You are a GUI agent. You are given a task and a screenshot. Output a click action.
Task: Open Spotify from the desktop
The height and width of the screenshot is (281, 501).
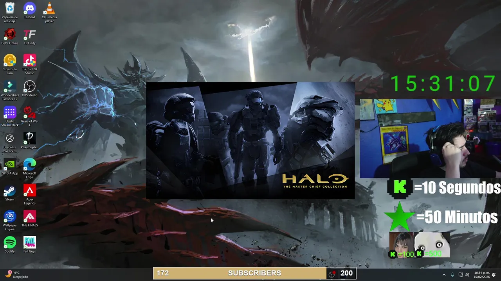pos(10,245)
